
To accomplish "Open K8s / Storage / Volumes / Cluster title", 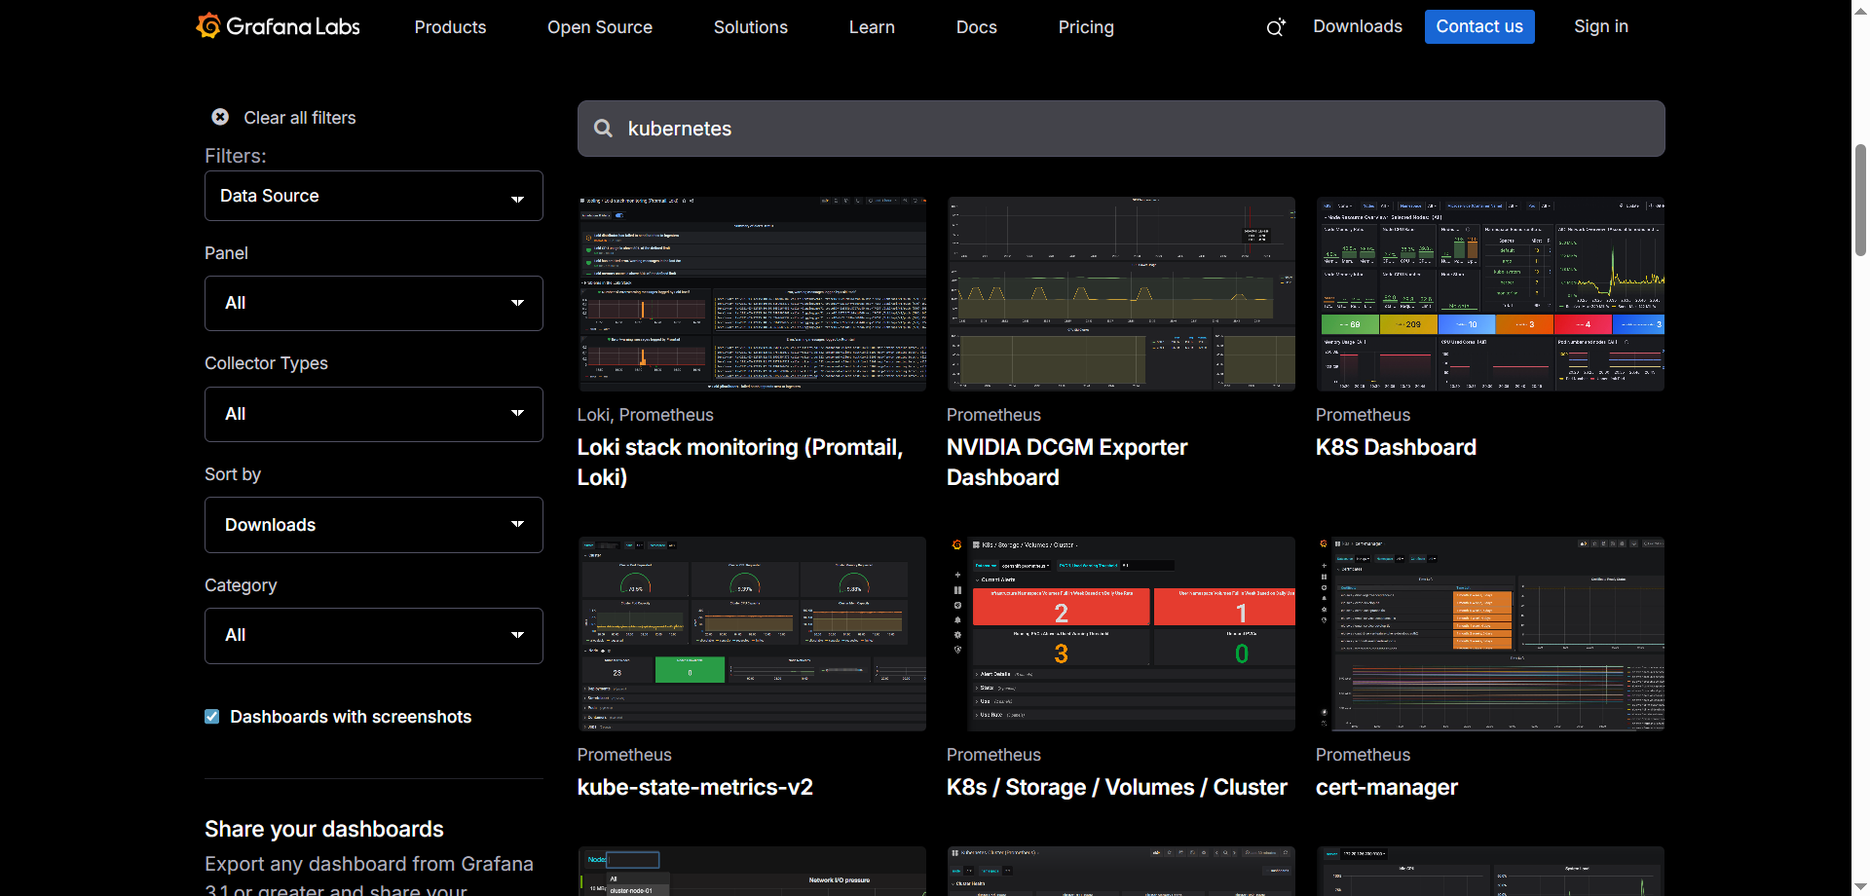I will click(1117, 787).
